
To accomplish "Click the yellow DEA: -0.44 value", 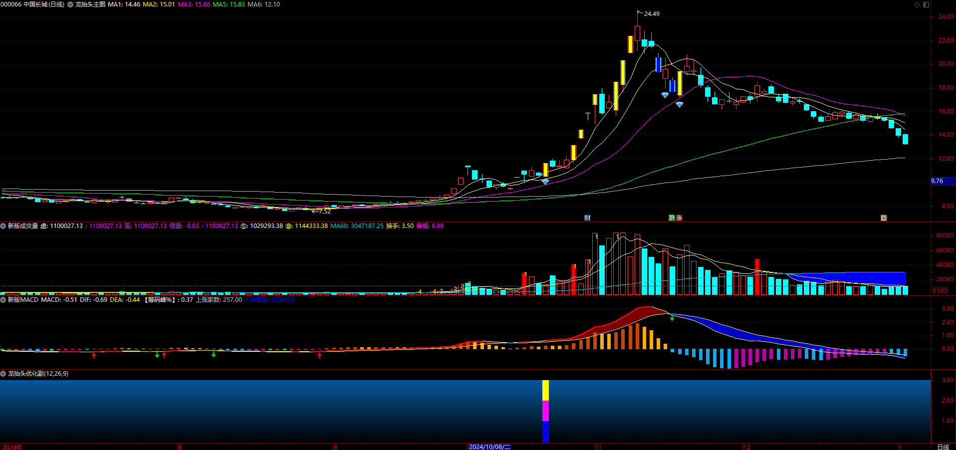I will pyautogui.click(x=125, y=300).
